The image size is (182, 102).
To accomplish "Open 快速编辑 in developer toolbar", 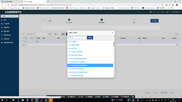I will tap(115, 97).
